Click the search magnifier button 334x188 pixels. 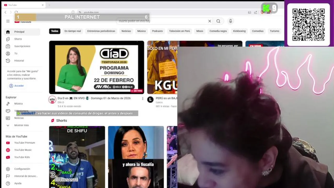218,21
